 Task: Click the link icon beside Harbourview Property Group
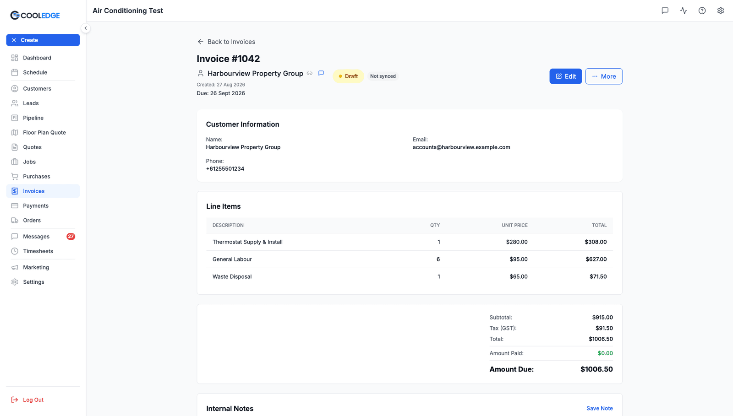click(x=310, y=73)
